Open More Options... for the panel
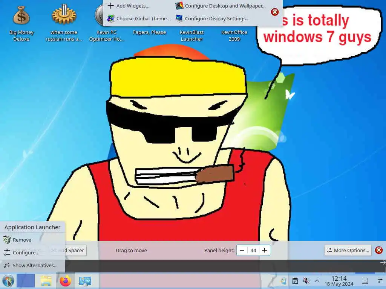 pos(348,250)
